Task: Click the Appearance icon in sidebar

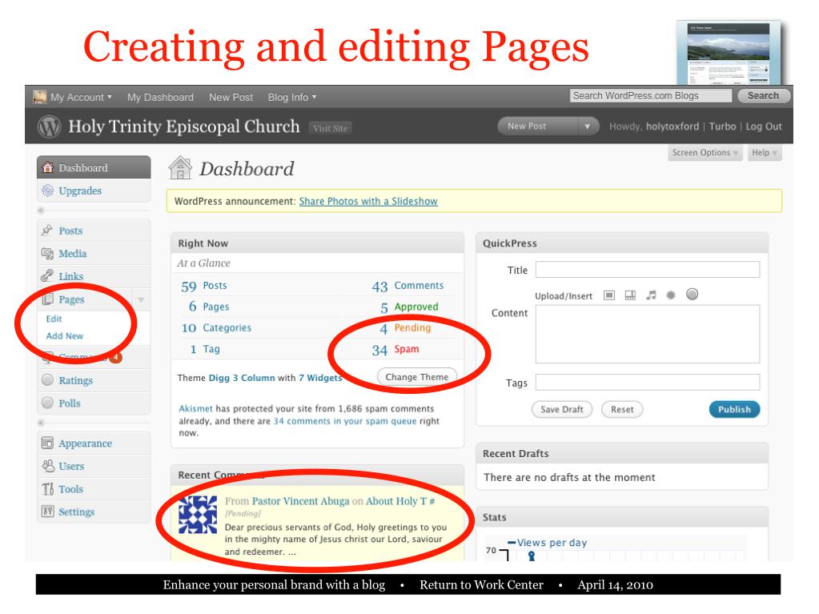Action: (47, 443)
